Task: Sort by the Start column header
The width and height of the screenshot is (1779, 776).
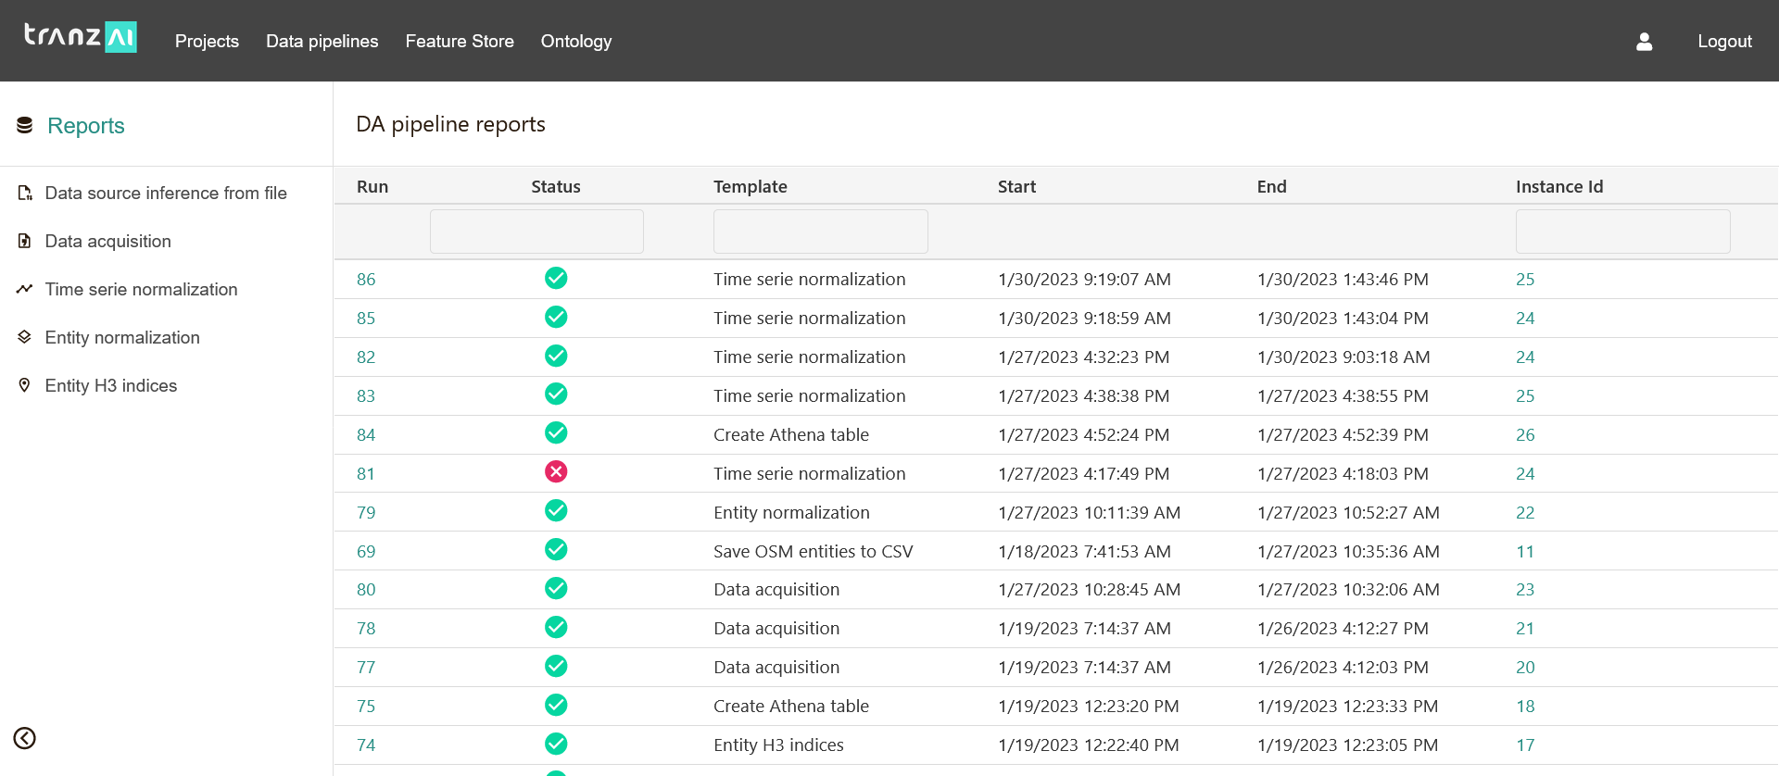Action: click(1016, 187)
